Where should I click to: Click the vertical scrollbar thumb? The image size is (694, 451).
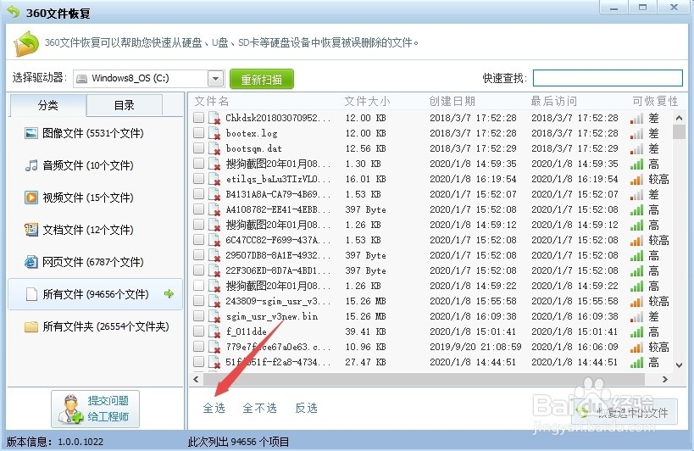coord(679,132)
